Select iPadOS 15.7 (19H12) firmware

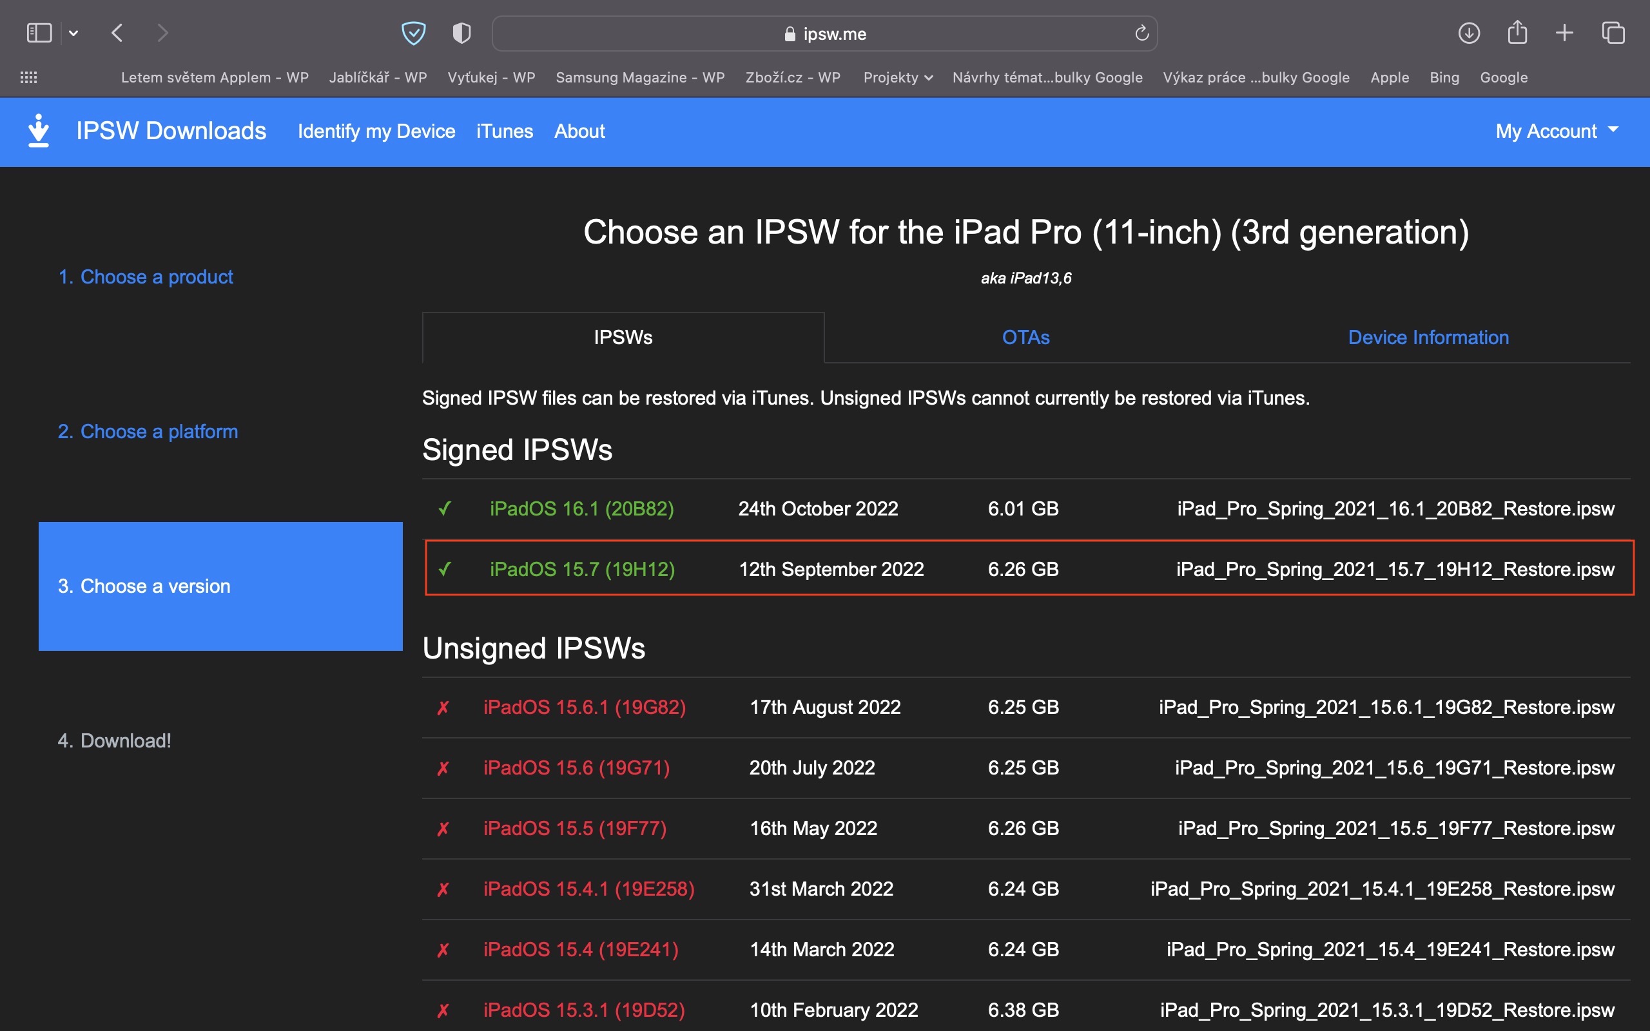click(x=582, y=569)
